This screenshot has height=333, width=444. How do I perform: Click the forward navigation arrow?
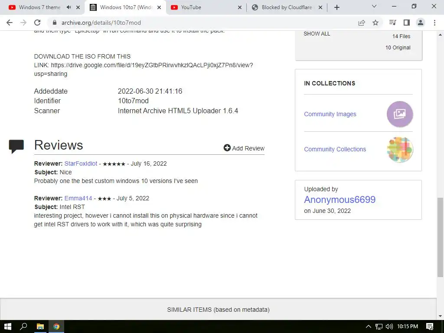pos(23,23)
